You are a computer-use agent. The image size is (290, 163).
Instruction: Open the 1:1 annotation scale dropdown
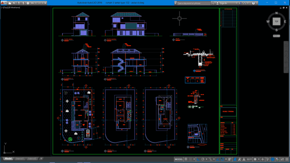point(249,159)
